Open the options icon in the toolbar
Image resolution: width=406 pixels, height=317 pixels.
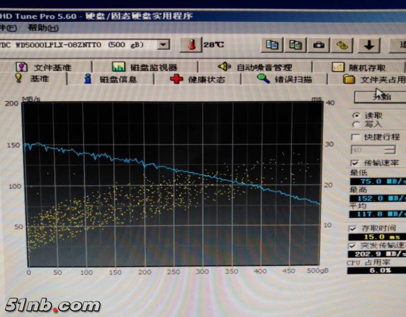pos(343,45)
